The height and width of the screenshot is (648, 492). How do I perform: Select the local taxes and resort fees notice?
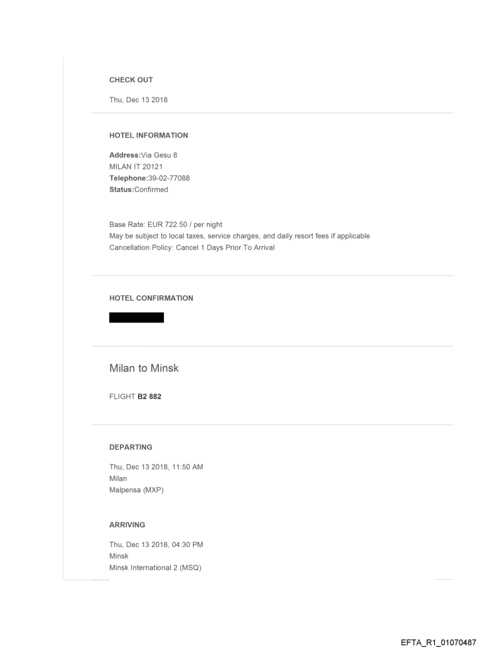tap(239, 236)
